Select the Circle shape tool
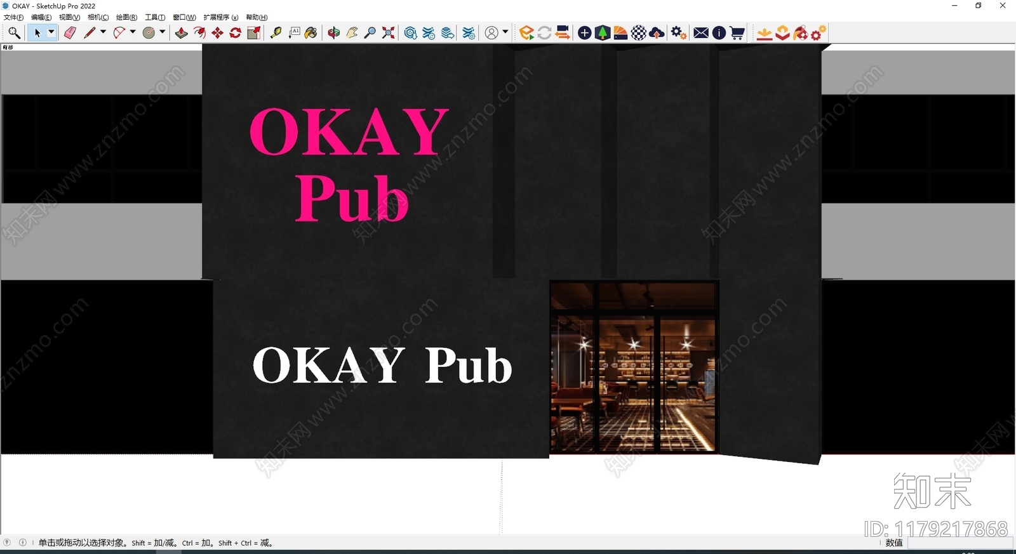1016x554 pixels. pyautogui.click(x=149, y=33)
